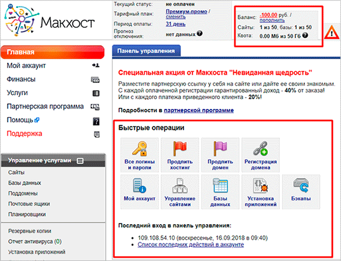Click the user icon beside 'Мой аккаунт' menu
Screen dimensions: 341x261
[96, 65]
